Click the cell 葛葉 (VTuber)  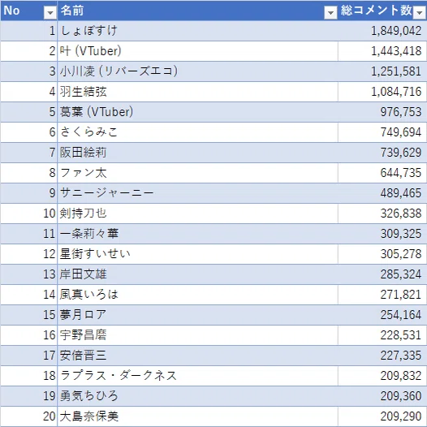click(198, 112)
